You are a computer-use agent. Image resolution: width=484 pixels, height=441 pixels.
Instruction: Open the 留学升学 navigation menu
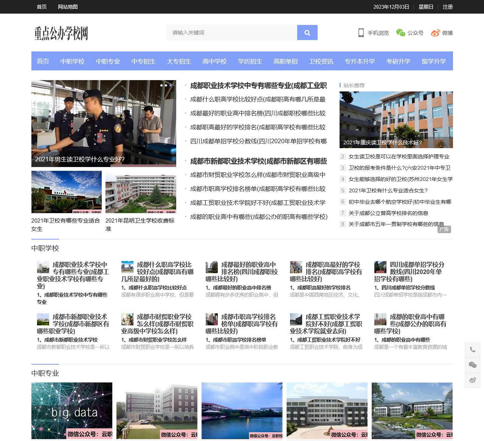point(433,61)
